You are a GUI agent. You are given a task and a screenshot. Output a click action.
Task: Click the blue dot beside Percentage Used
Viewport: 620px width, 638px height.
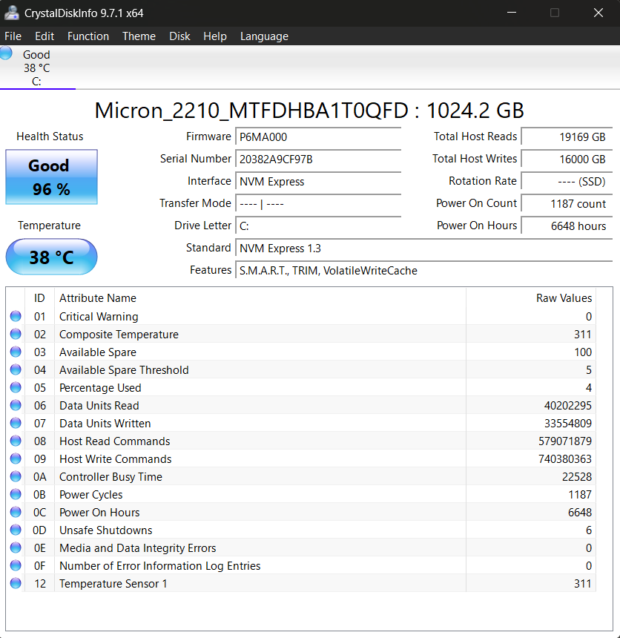click(16, 387)
